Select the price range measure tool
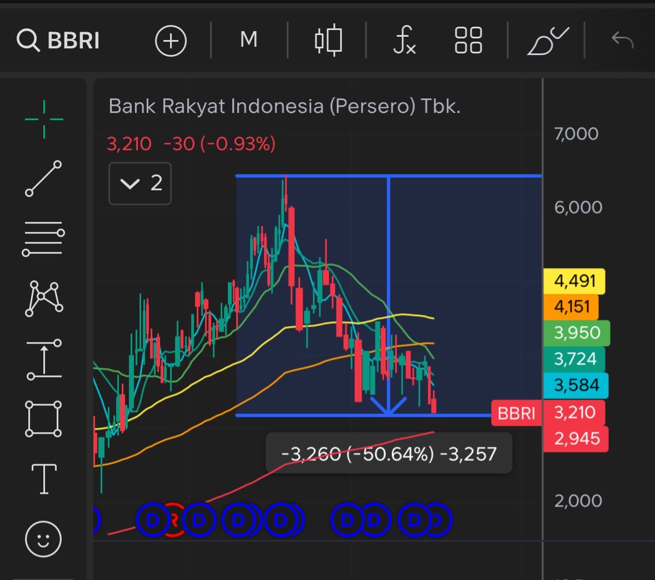The image size is (655, 580). coord(44,359)
